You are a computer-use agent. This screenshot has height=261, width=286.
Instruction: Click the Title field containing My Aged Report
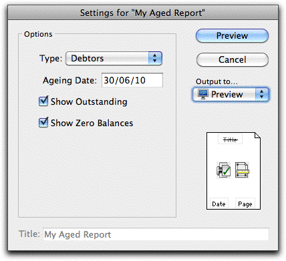click(156, 234)
